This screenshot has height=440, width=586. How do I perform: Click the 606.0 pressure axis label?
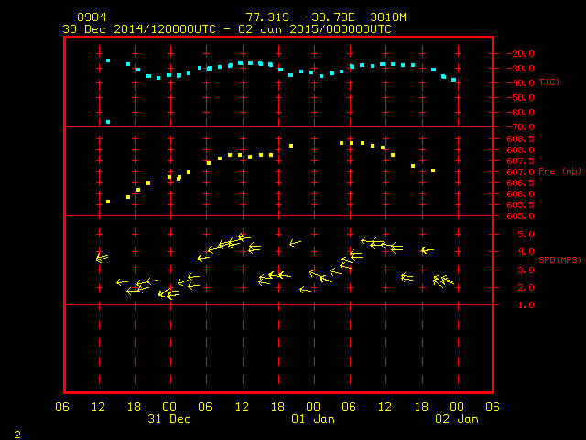click(x=521, y=194)
